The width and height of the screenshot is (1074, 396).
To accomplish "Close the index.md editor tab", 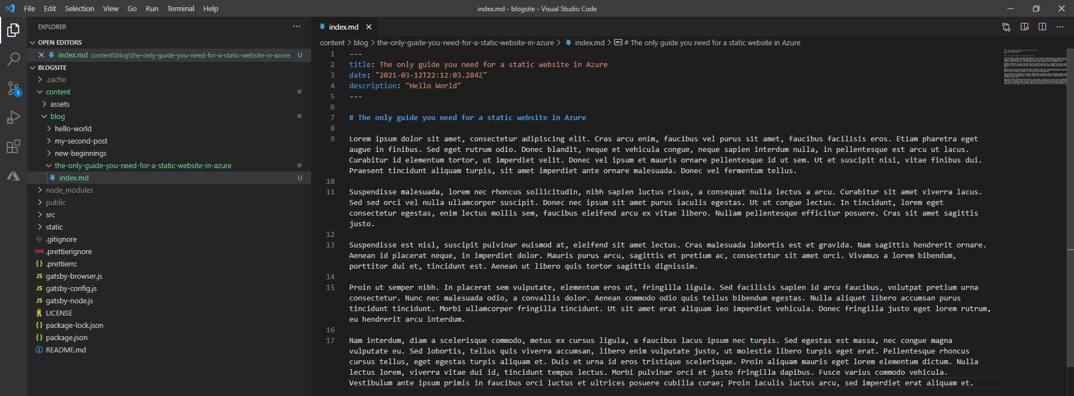I will [369, 27].
